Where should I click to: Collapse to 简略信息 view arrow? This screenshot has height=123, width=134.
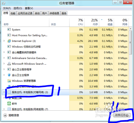[x=5, y=115]
